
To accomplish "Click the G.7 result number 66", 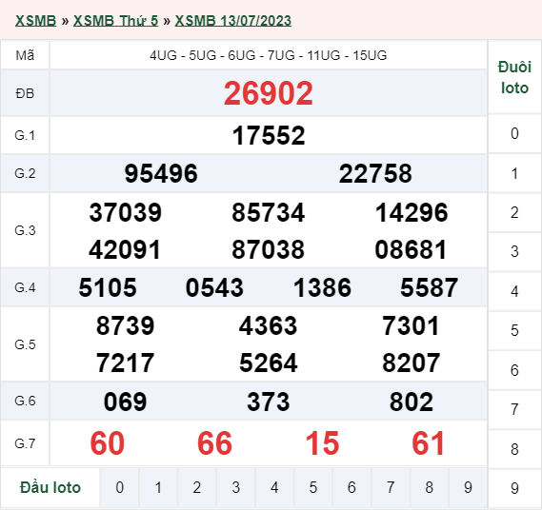I will click(214, 443).
